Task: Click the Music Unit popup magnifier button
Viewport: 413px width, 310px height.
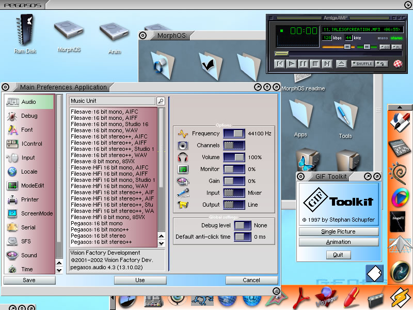Action: (x=161, y=101)
